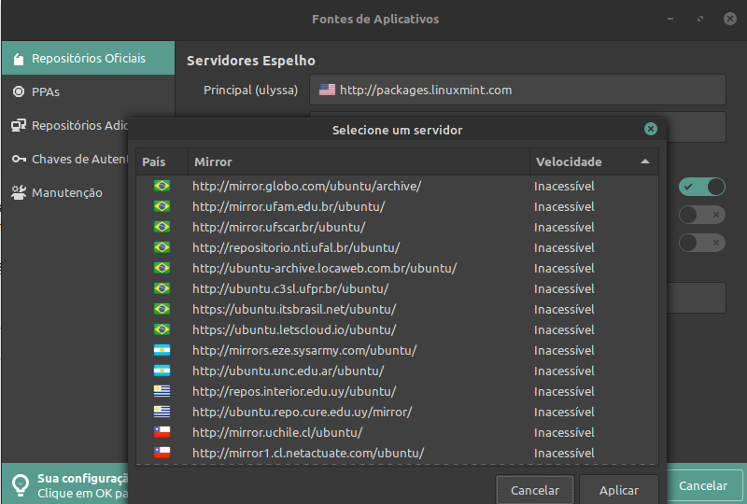Select mirror.ufam.edu.br mirror
Viewport: 747px width, 504px height.
(x=398, y=206)
